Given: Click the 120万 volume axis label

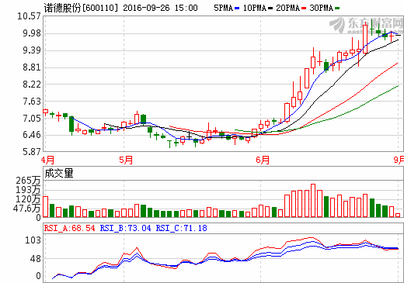Looking at the screenshot, I should coord(28,199).
